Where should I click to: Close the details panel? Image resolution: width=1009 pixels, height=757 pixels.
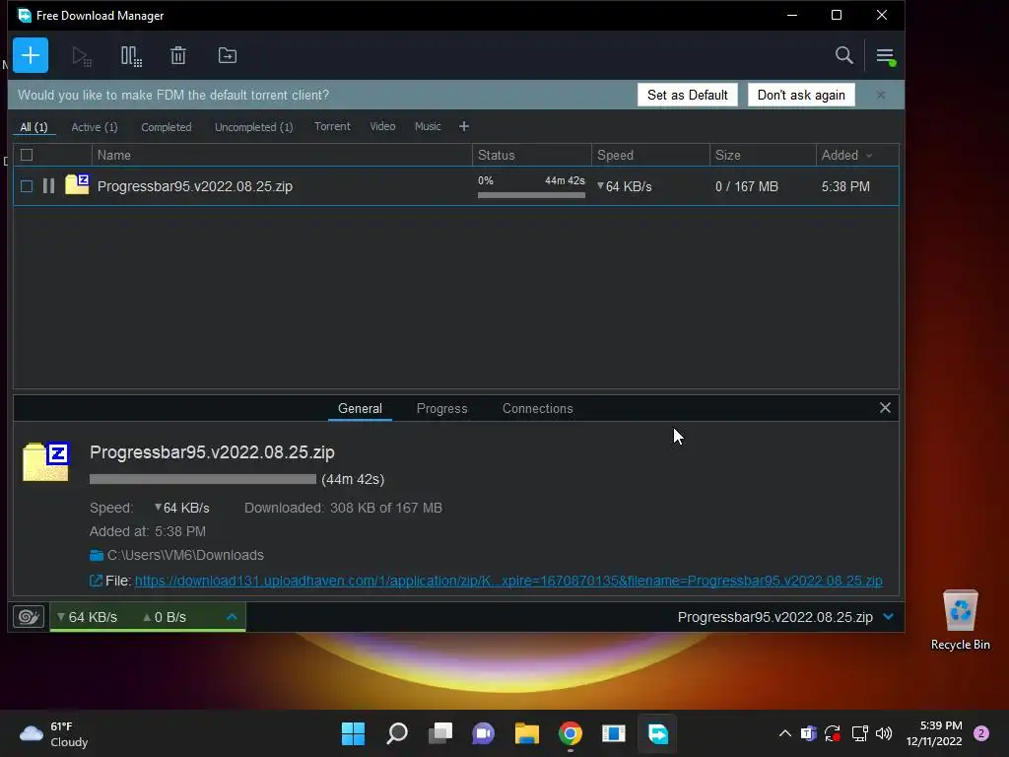pos(885,407)
